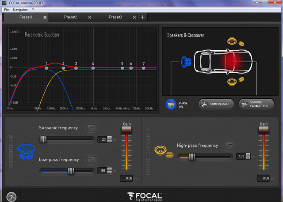Click the yellow woofer icon in Front Channels panel

160,150
